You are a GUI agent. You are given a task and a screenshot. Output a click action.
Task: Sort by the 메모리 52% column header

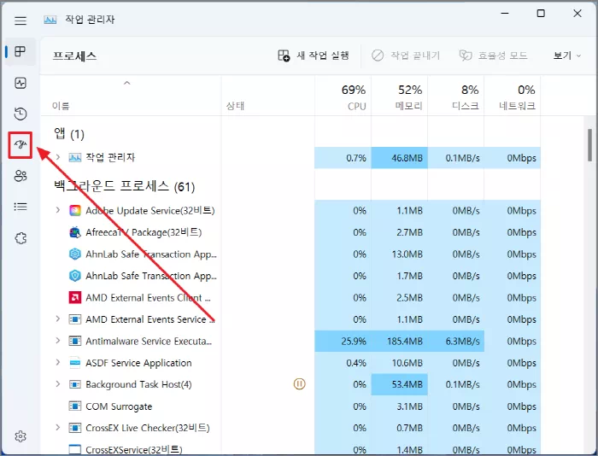[x=399, y=97]
